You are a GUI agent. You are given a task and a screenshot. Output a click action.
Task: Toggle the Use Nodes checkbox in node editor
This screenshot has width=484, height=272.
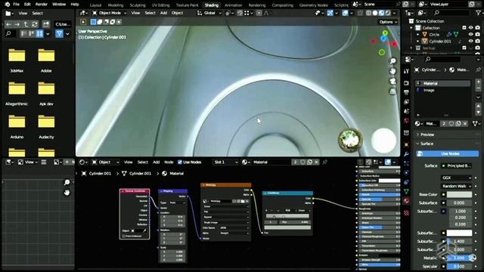[180, 162]
